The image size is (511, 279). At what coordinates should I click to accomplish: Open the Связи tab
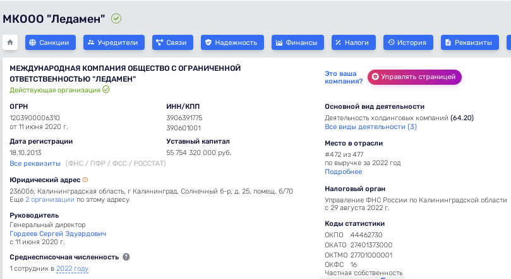click(x=171, y=42)
